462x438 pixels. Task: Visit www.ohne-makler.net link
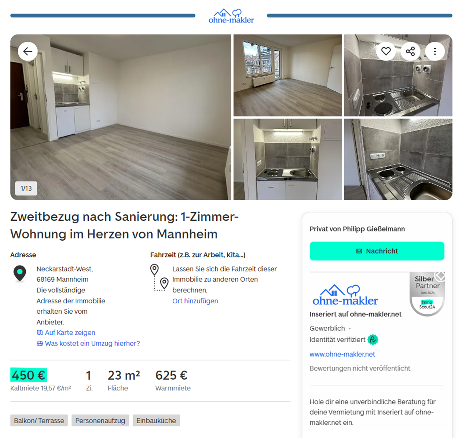[342, 354]
